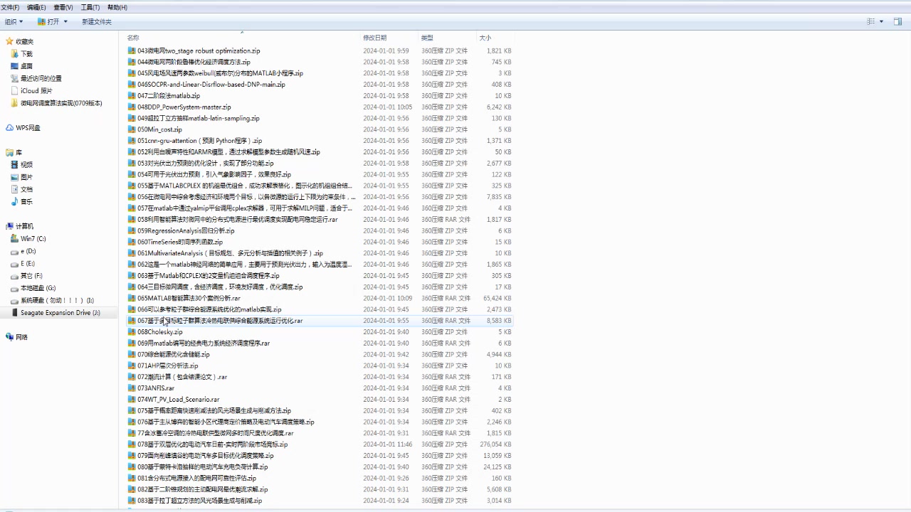The height and width of the screenshot is (512, 911).
Task: Open the 其它 (F:) drive icon
Action: click(15, 275)
